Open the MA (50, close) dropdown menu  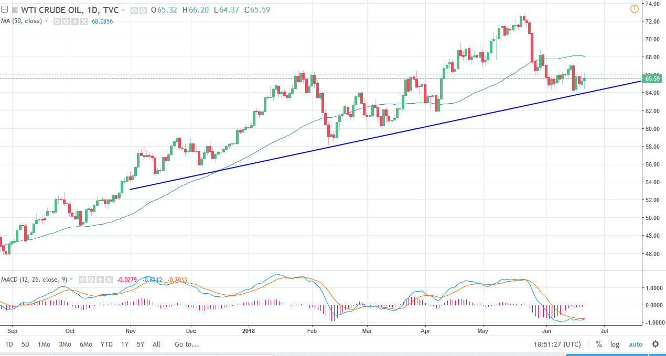pyautogui.click(x=45, y=21)
